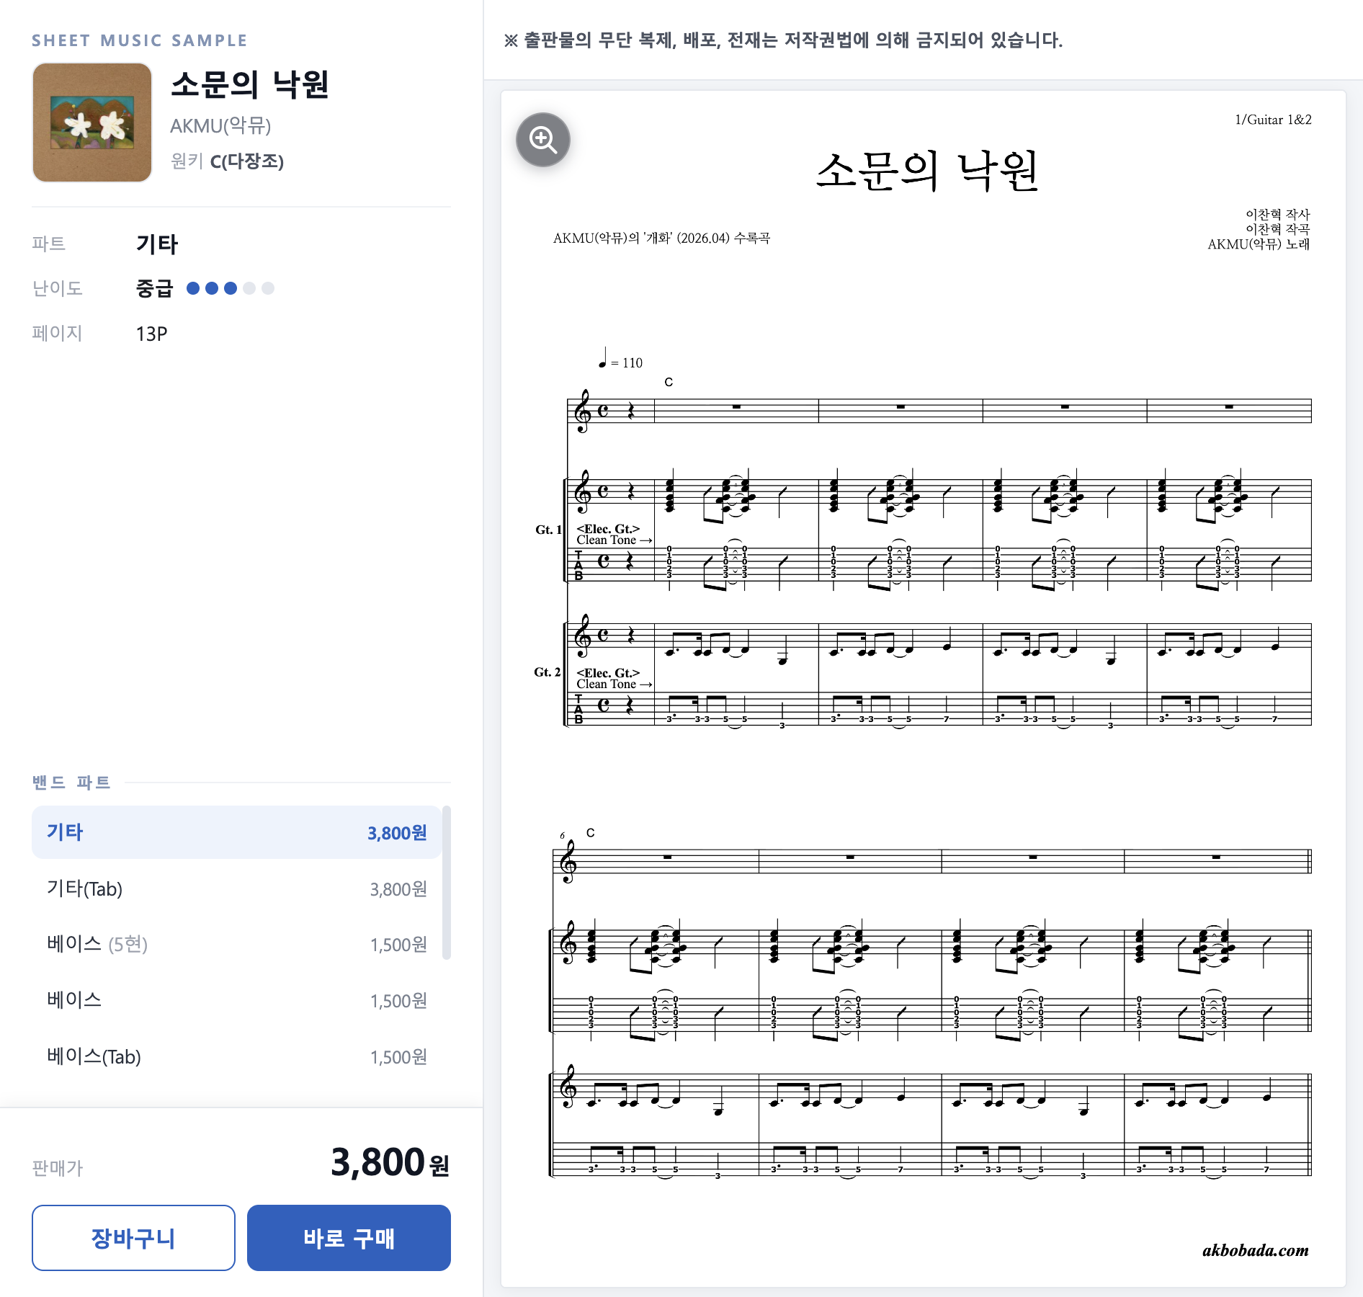
Task: Choose the 베이스 (5현) part
Action: point(236,944)
